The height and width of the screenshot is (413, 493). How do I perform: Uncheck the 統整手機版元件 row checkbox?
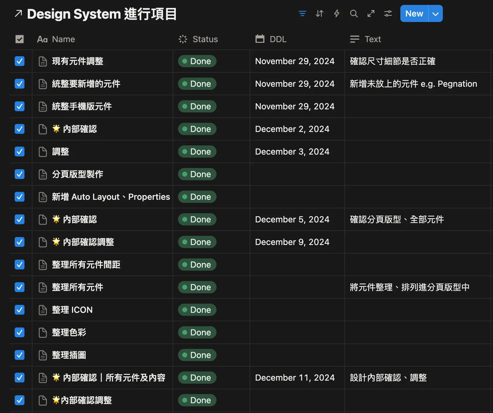click(20, 106)
